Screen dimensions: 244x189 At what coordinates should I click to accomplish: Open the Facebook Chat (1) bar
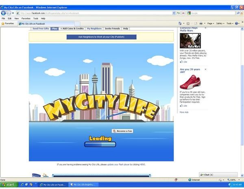218,175
